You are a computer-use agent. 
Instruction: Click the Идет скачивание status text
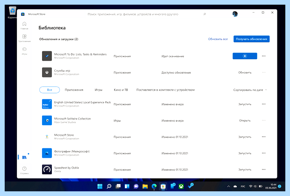(173, 56)
